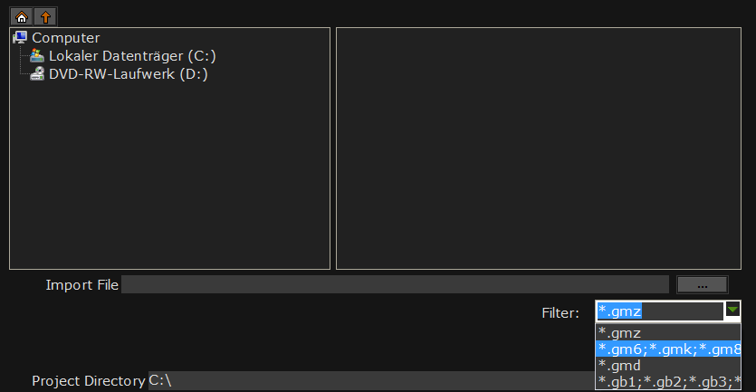Collapse the Filter list using the green arrow
Viewport: 756px width, 392px height.
(732, 310)
